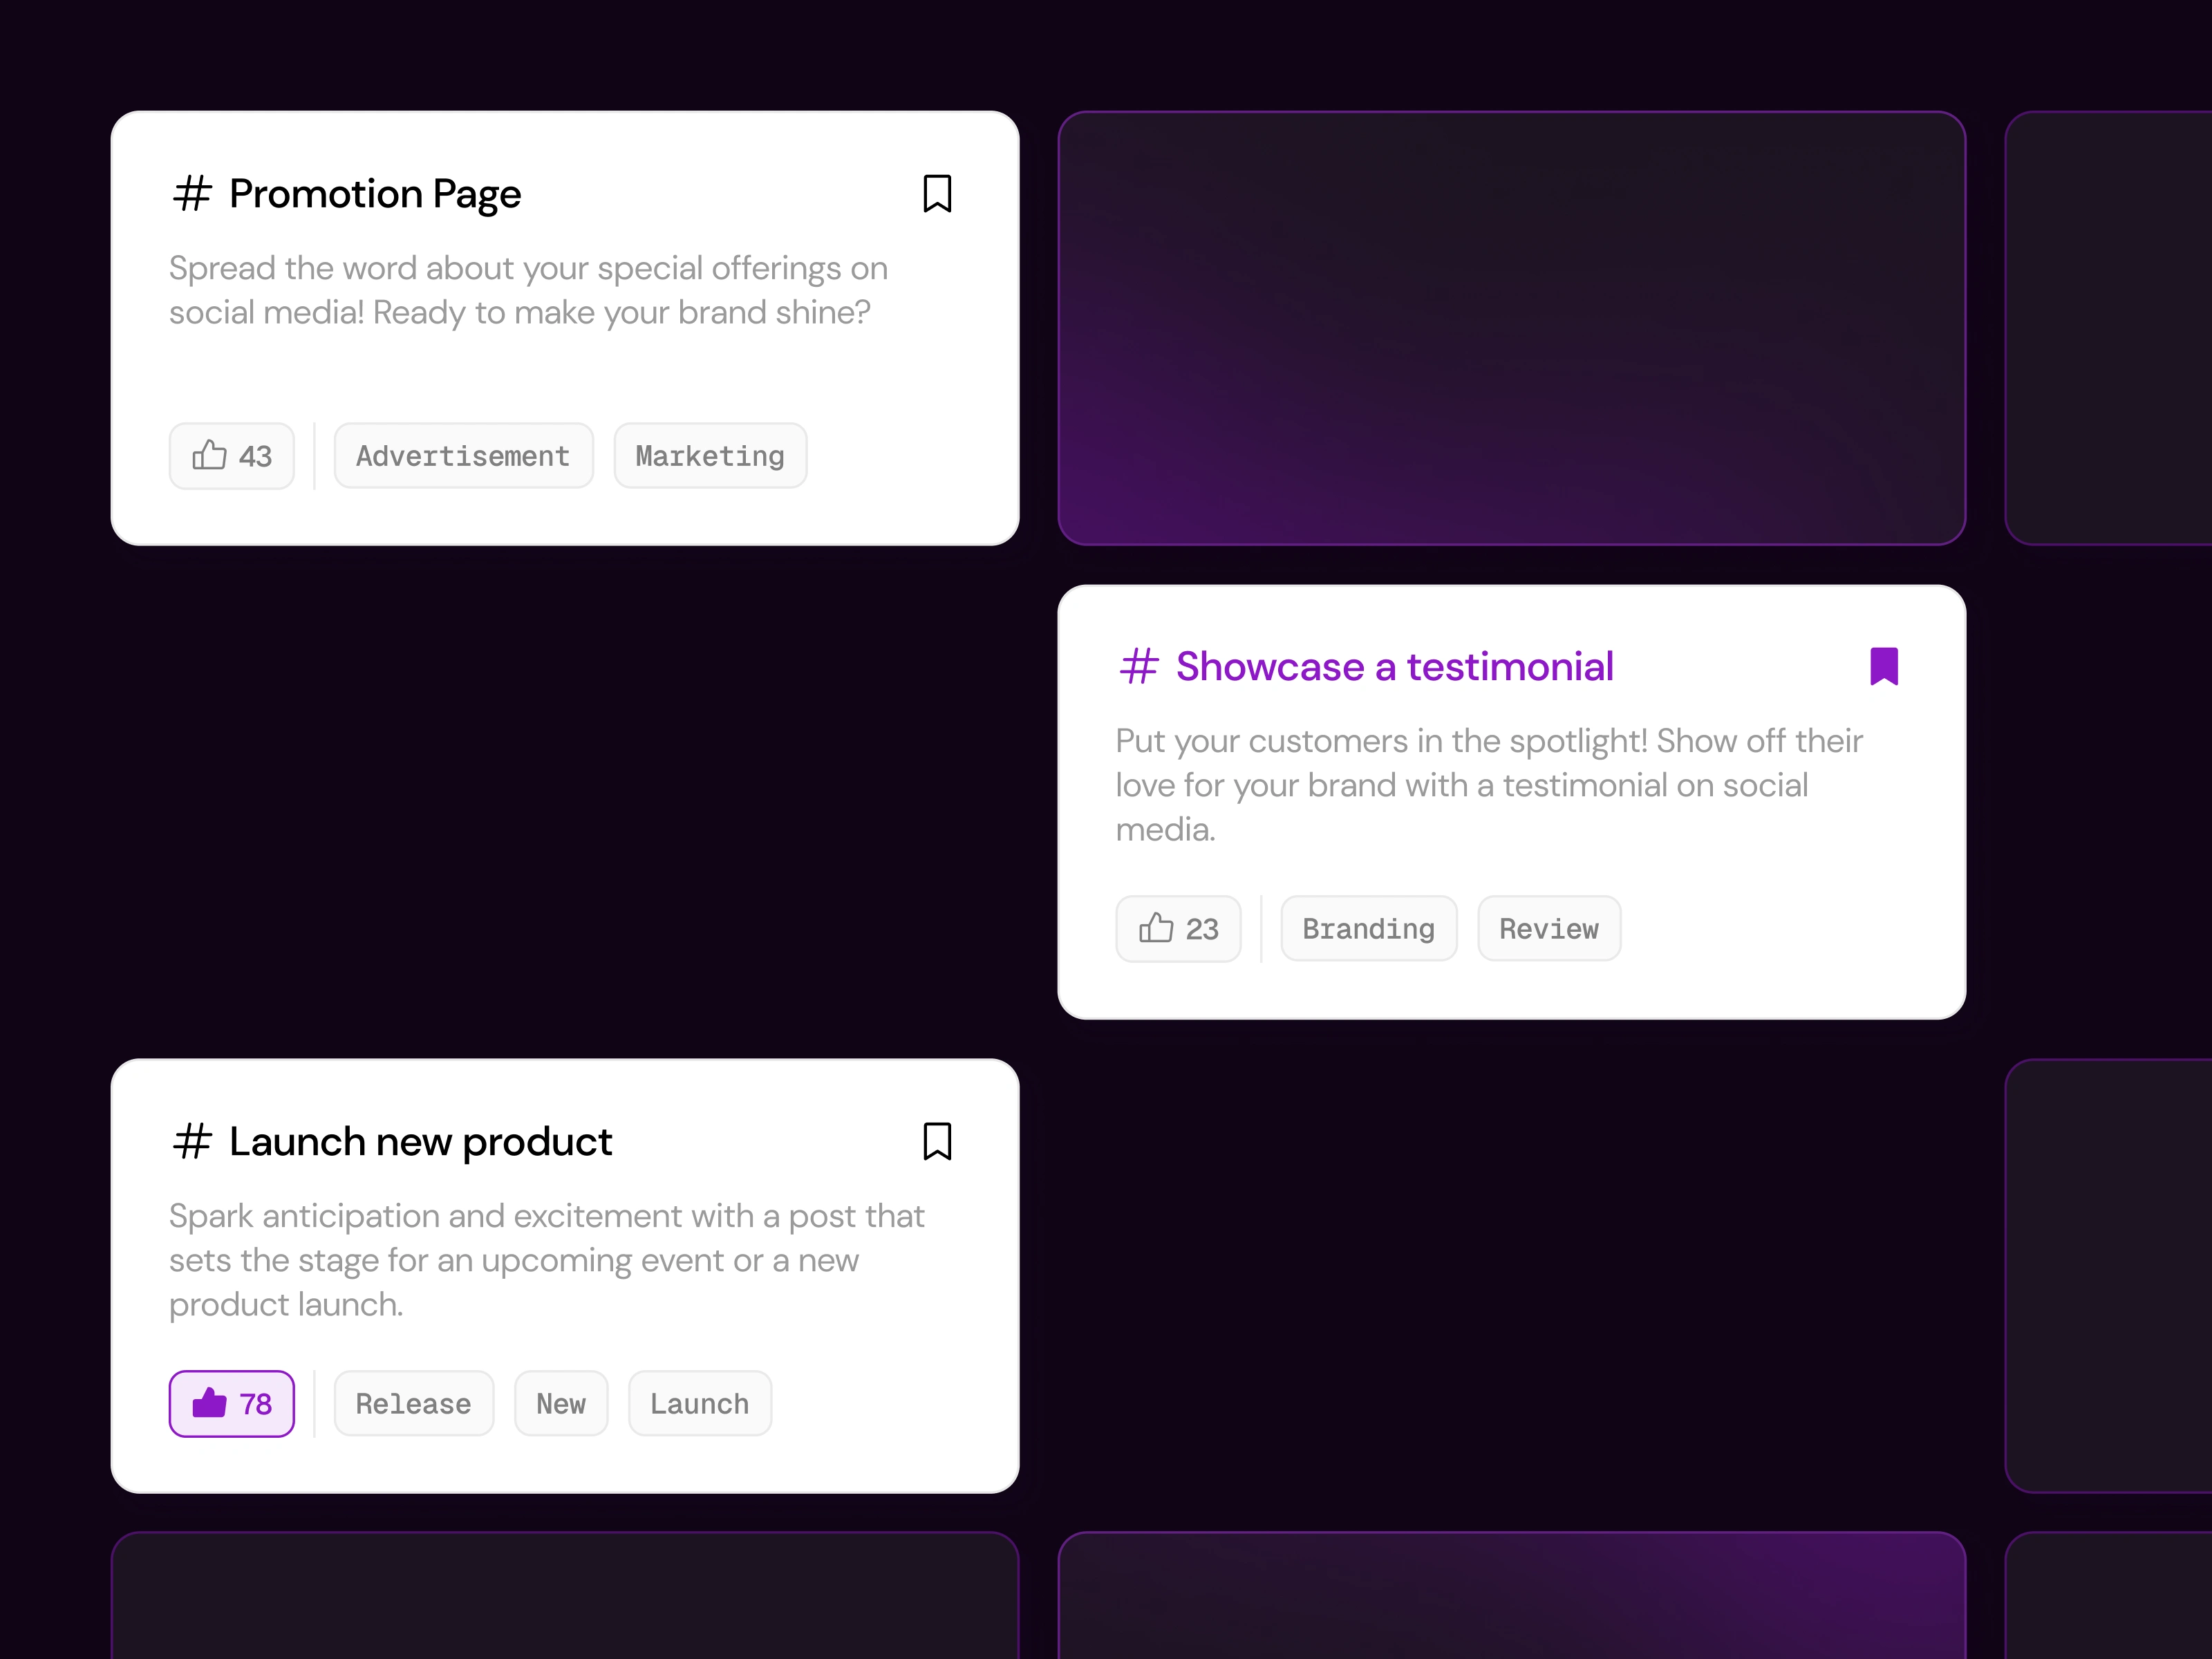Image resolution: width=2212 pixels, height=1659 pixels.
Task: Select the Advertisement tag
Action: pos(463,456)
